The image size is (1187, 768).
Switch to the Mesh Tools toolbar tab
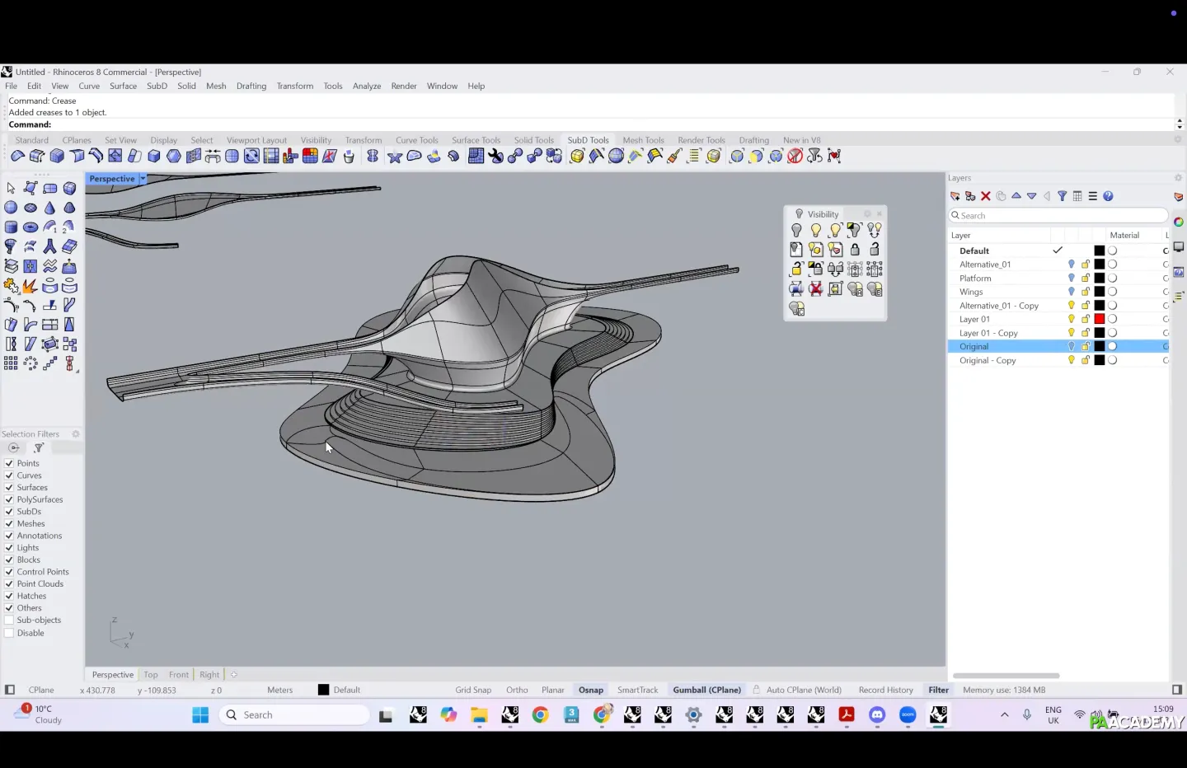643,140
